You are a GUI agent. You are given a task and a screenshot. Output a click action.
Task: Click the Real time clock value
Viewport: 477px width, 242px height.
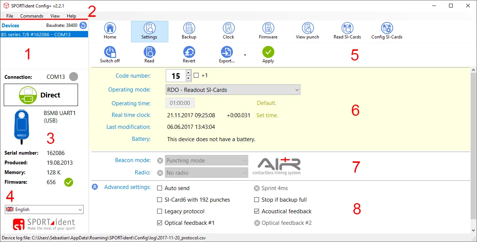click(191, 115)
